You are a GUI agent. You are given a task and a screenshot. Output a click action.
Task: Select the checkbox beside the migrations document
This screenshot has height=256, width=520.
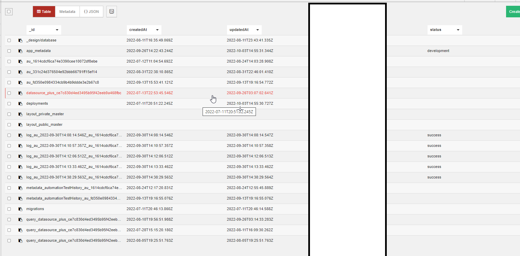9,209
